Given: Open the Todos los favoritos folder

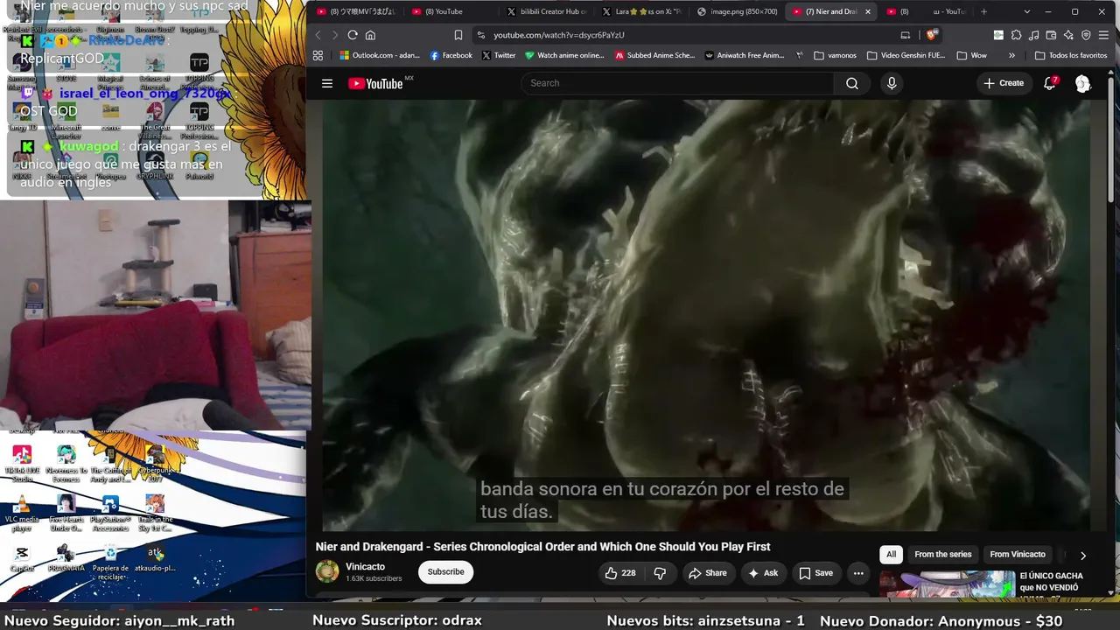Looking at the screenshot, I should tap(1070, 55).
